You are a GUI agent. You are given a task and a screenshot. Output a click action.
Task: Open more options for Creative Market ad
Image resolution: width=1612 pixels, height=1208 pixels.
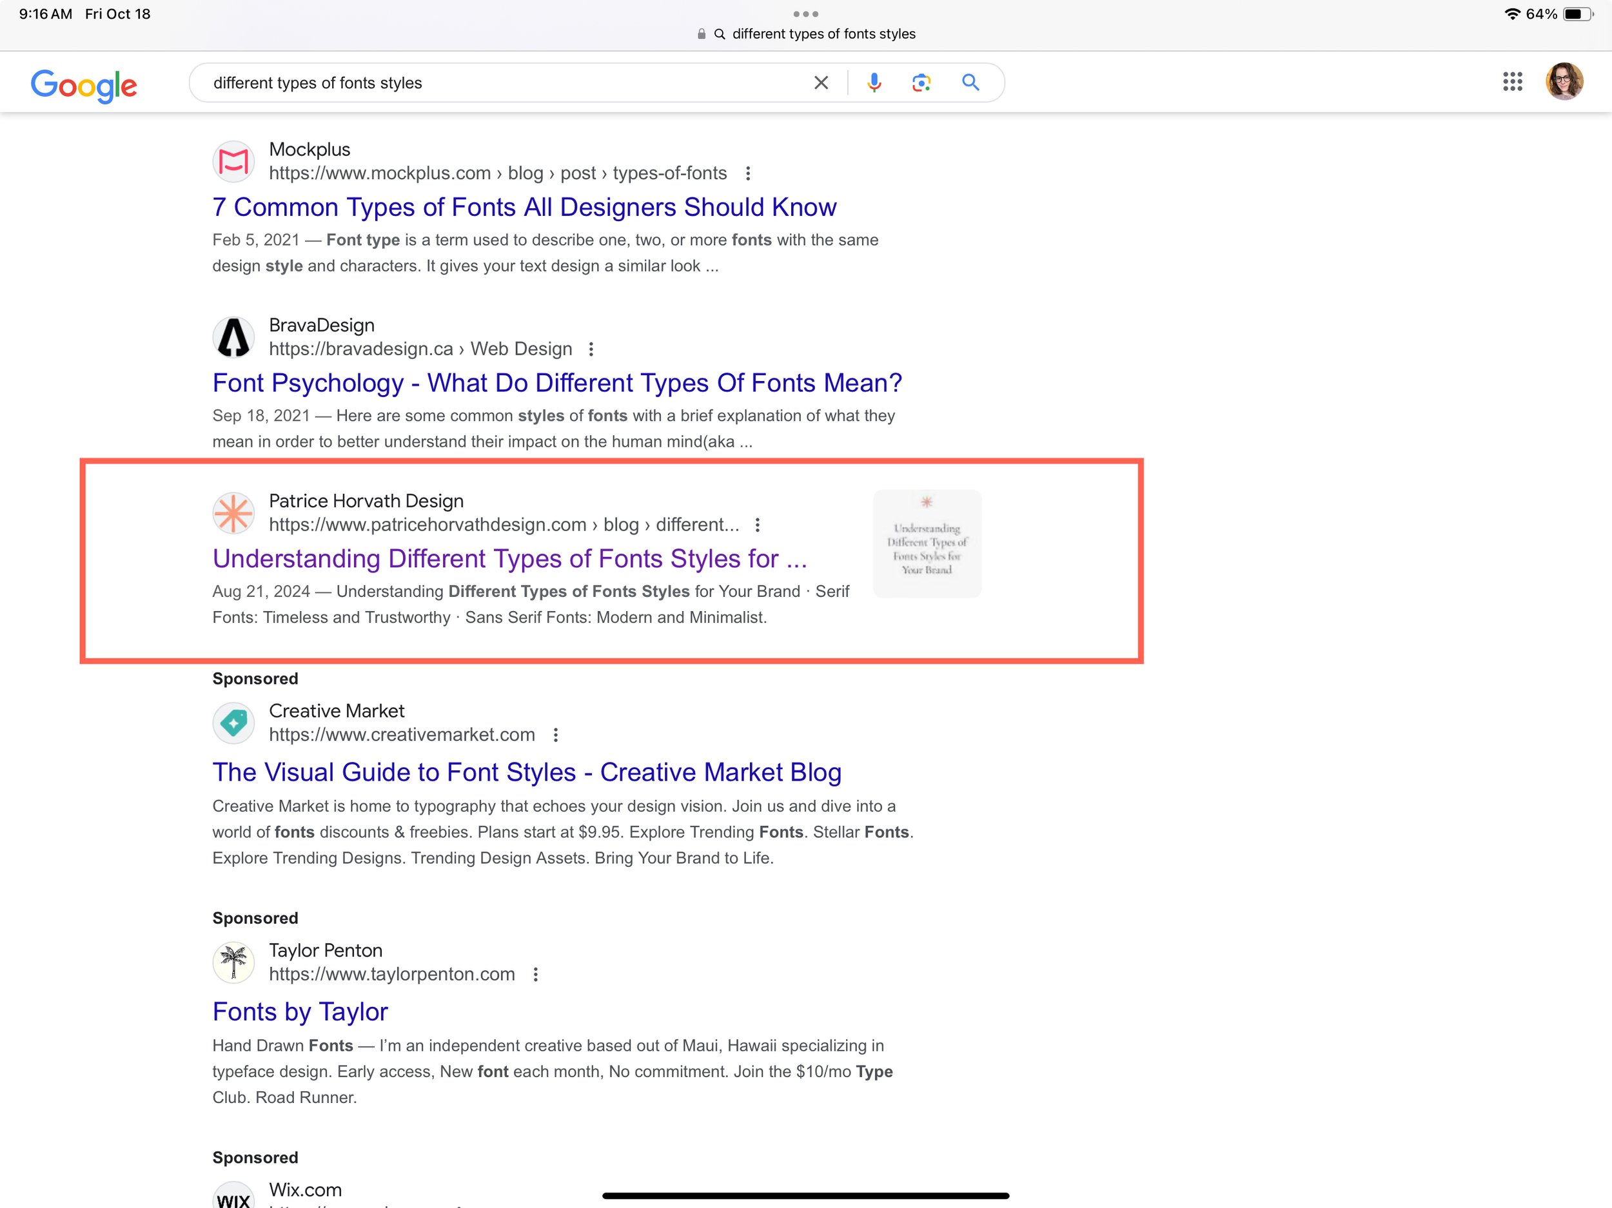pyautogui.click(x=555, y=734)
